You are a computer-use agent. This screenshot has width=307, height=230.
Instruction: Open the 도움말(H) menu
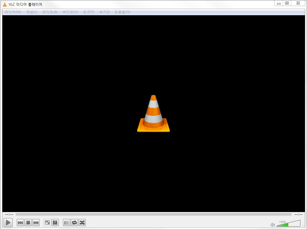pyautogui.click(x=122, y=12)
